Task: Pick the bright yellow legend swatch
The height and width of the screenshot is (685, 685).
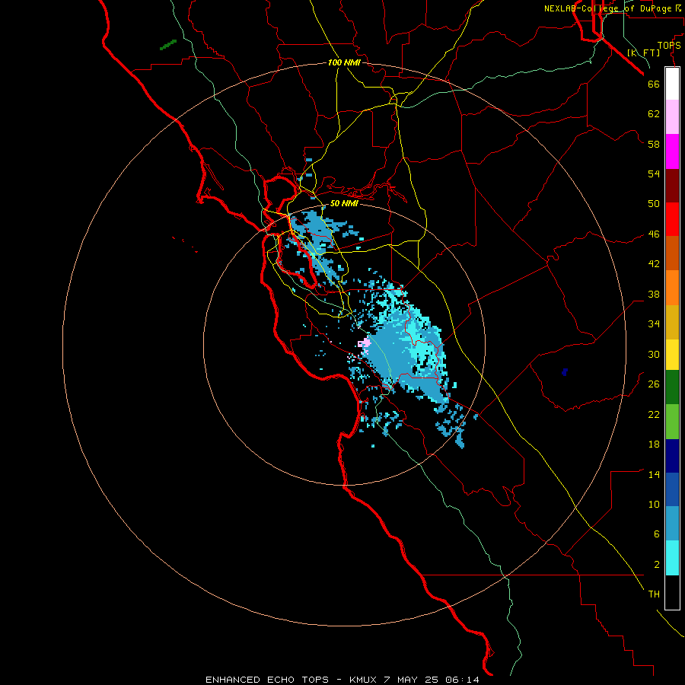Action: tap(672, 355)
